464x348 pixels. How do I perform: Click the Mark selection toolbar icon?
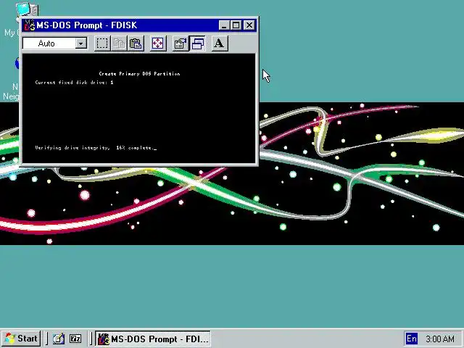[102, 43]
